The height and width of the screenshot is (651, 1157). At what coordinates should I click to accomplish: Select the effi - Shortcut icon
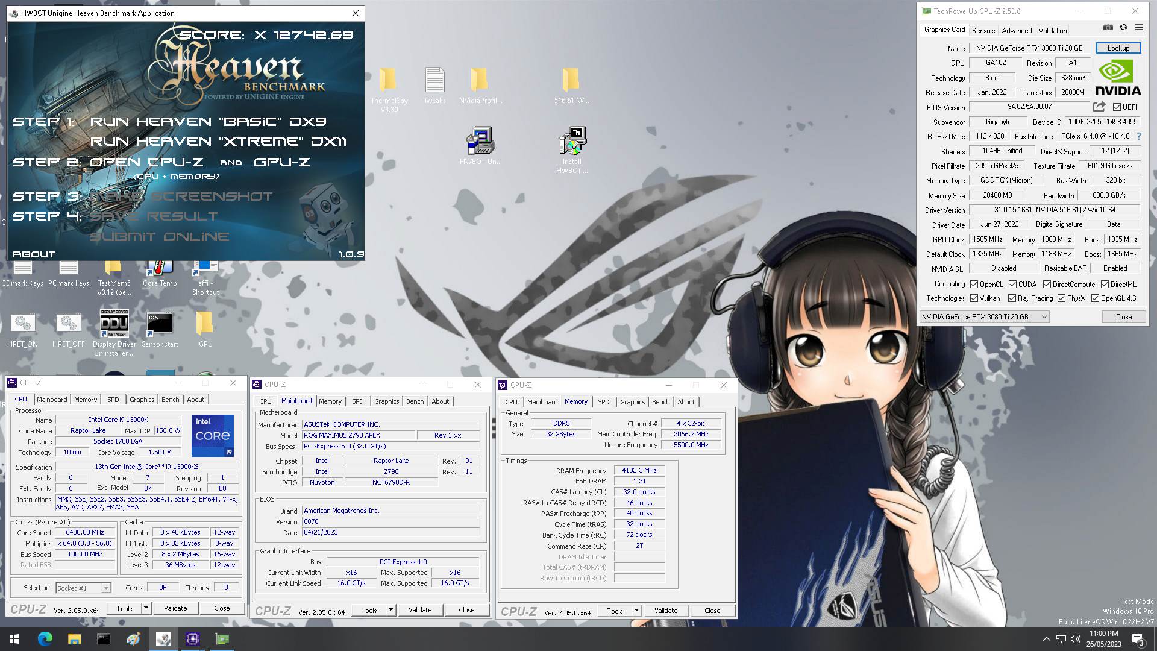205,278
